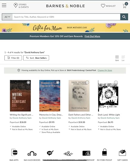This screenshot has height=162, width=130.
Task: Click the search by title input field
Action: click(x=66, y=17)
